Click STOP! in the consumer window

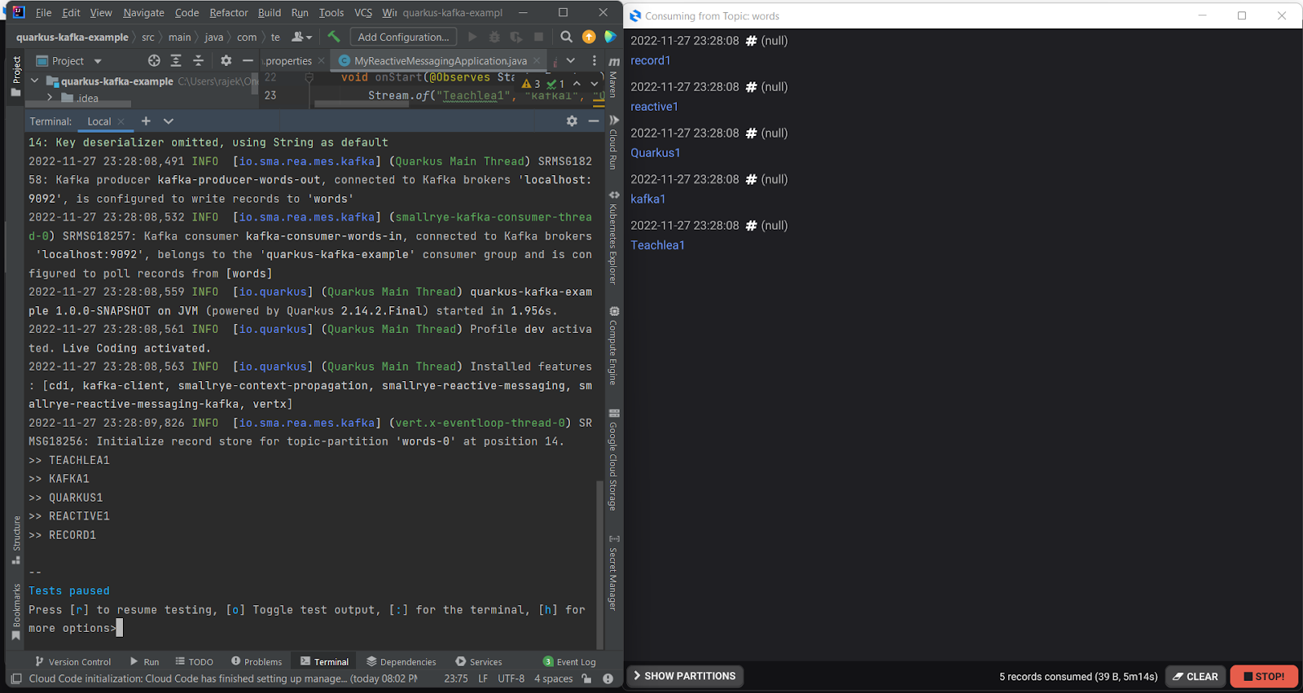pos(1264,676)
